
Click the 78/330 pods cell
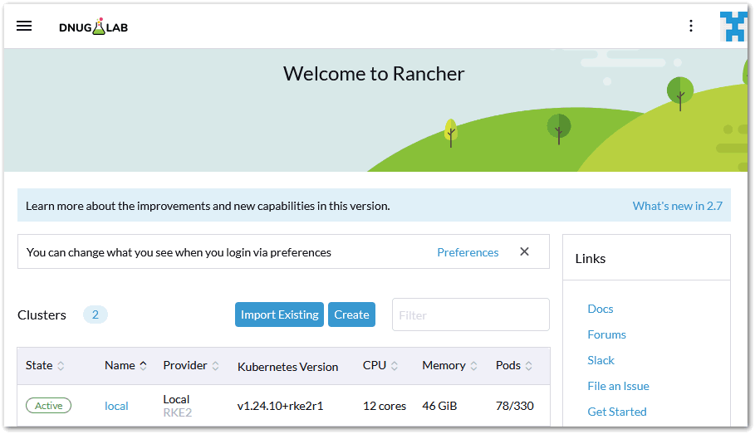coord(515,406)
